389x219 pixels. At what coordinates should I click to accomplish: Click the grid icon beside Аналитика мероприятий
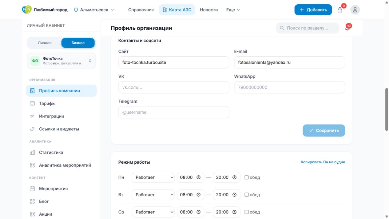pyautogui.click(x=32, y=165)
